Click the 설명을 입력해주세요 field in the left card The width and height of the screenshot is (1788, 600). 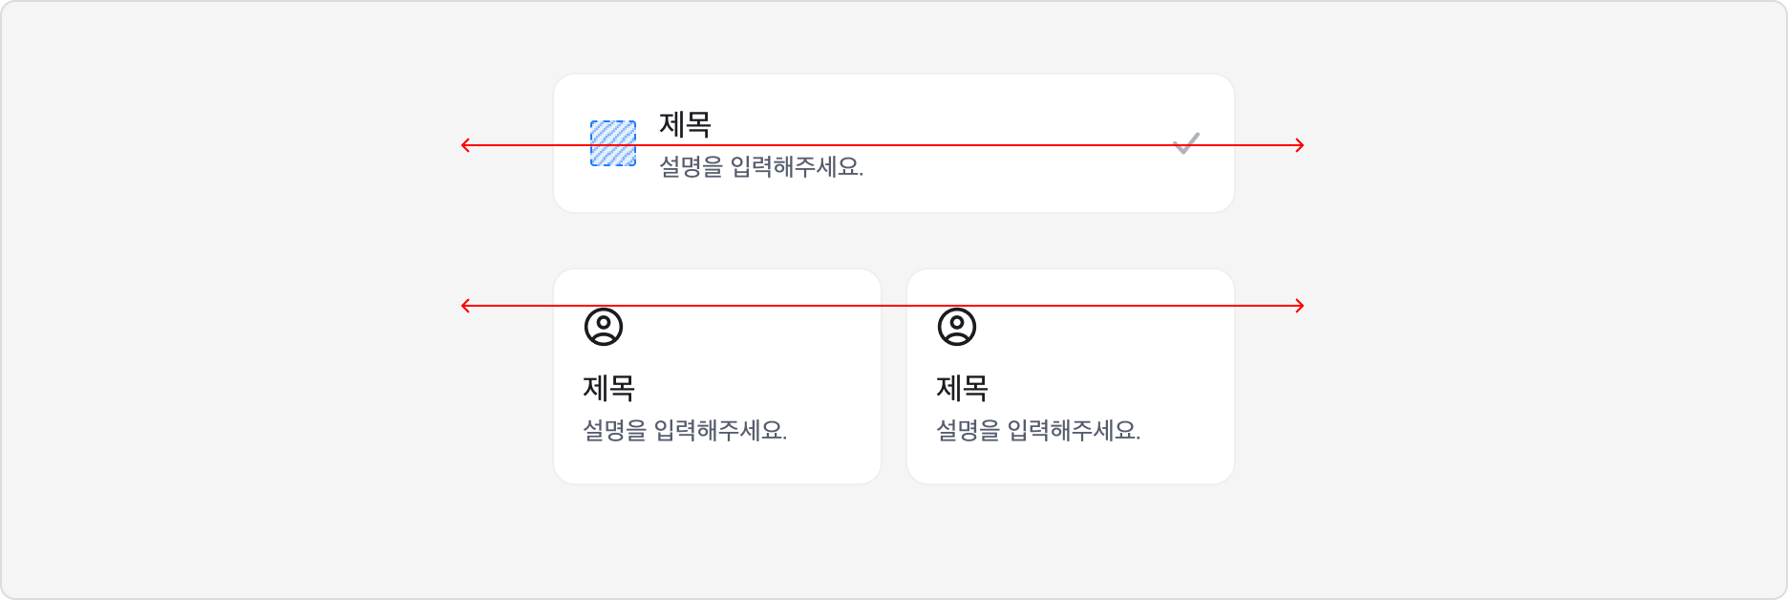pyautogui.click(x=688, y=430)
